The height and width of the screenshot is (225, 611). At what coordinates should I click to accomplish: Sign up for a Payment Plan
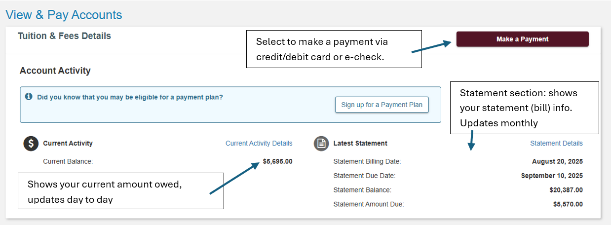pos(382,105)
